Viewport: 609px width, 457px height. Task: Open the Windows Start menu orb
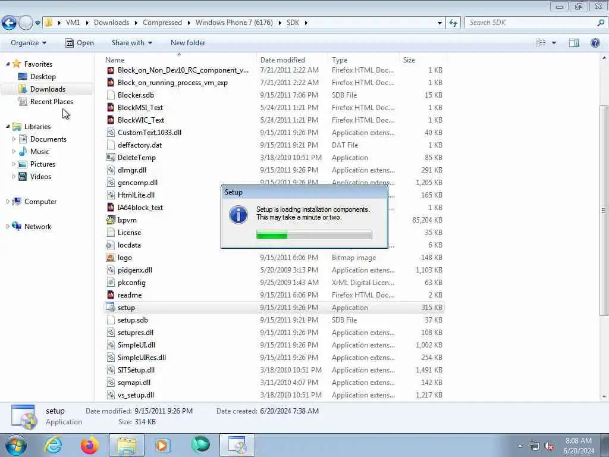click(15, 445)
